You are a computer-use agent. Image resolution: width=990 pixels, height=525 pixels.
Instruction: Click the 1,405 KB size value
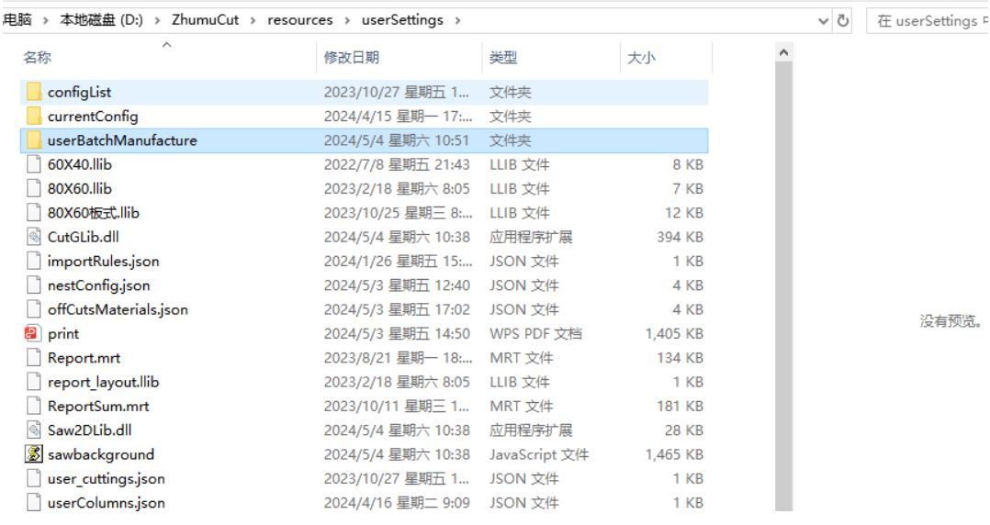(674, 334)
